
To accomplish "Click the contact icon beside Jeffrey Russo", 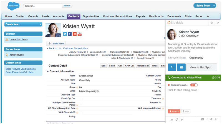I will click(7, 55).
